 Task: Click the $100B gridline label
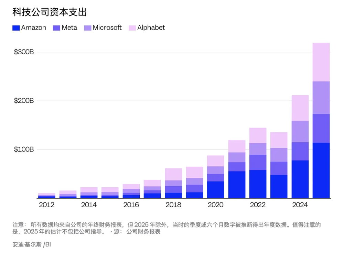[x=23, y=150]
